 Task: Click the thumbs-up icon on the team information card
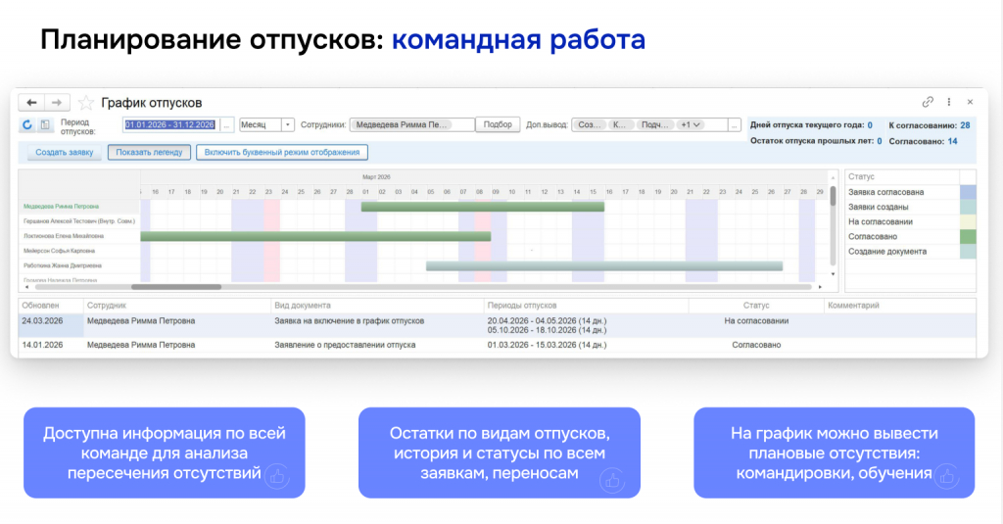tap(277, 477)
